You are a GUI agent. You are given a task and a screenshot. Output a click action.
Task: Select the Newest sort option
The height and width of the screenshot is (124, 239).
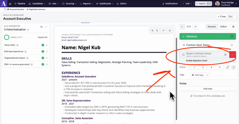[x=212, y=27]
